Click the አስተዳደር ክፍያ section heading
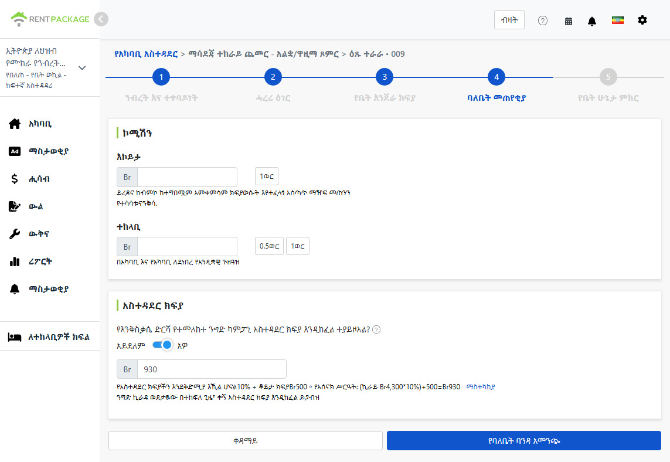 pos(152,305)
